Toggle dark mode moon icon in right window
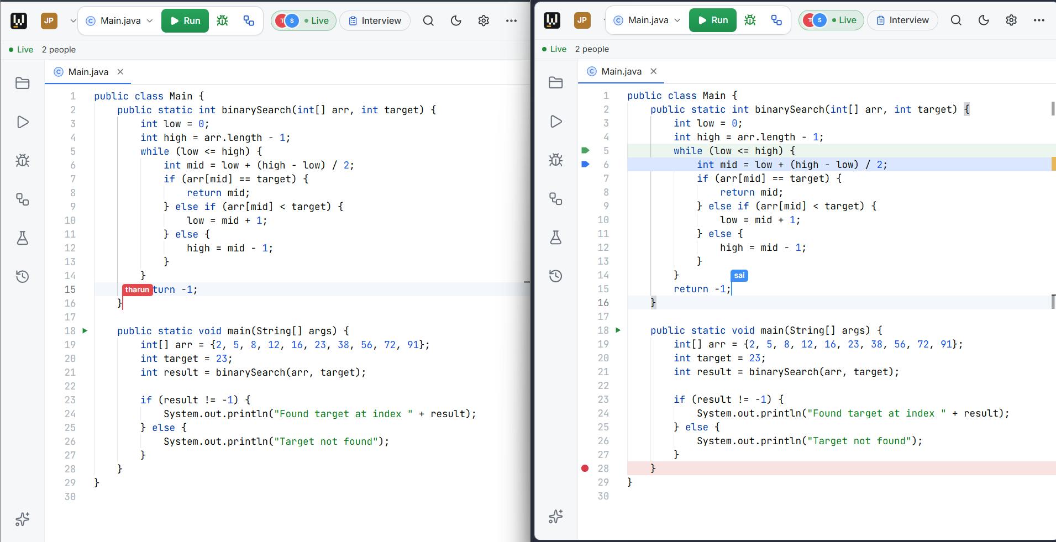This screenshot has width=1056, height=542. (x=984, y=20)
